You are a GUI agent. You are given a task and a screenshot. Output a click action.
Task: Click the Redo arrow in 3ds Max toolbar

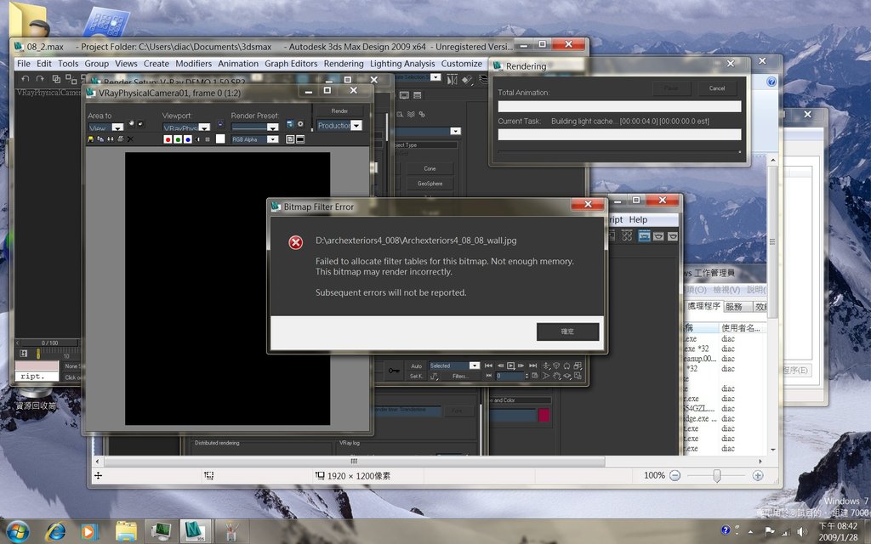click(40, 79)
